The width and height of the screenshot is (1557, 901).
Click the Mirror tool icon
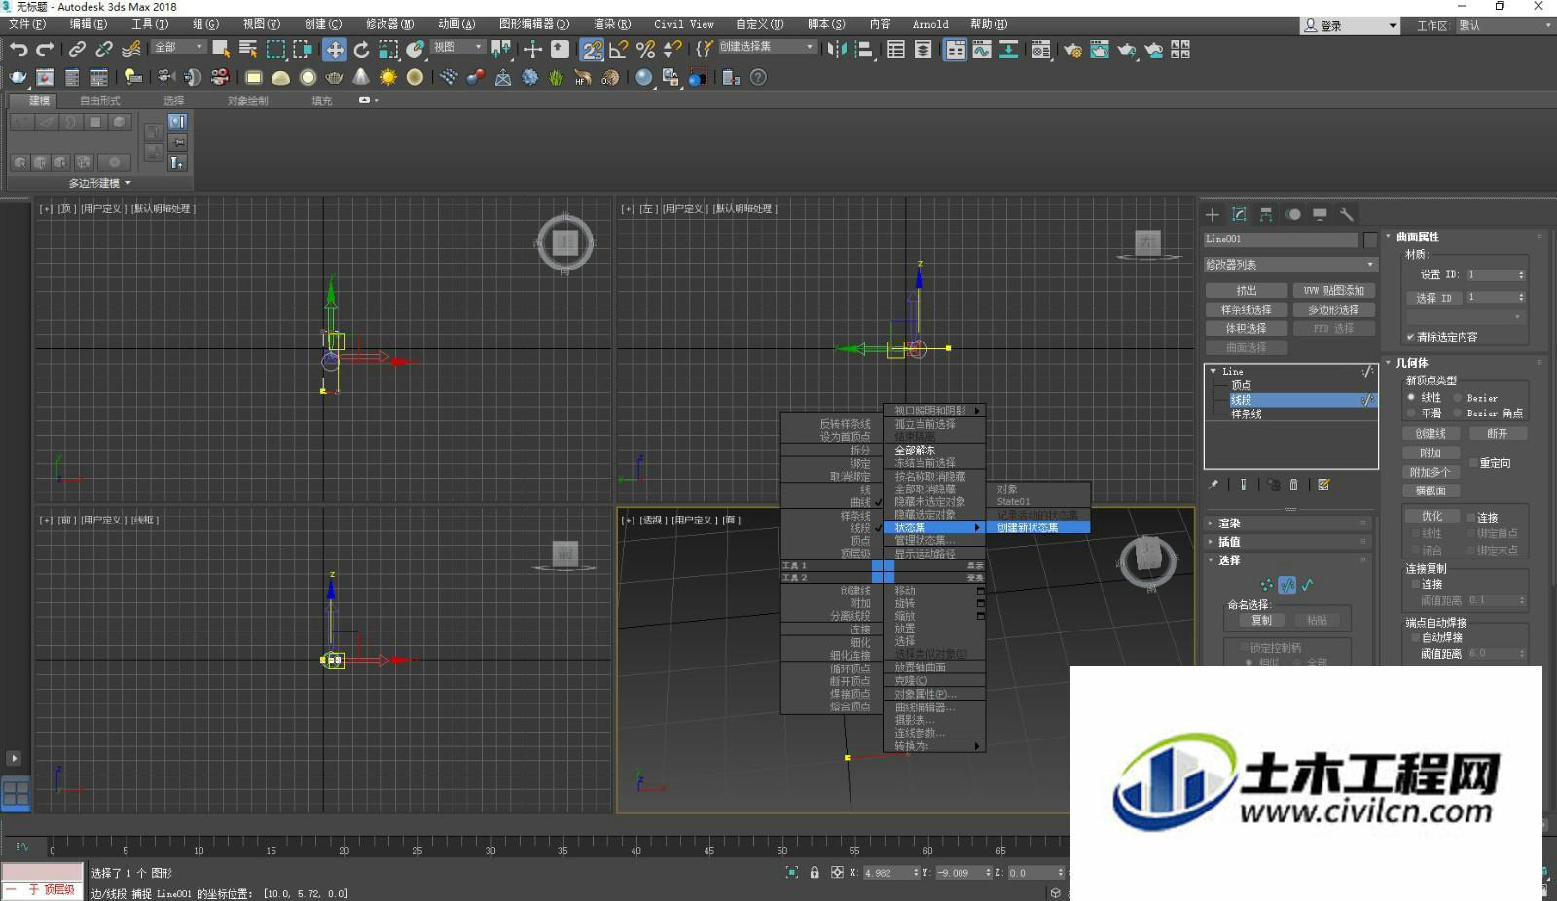click(837, 49)
